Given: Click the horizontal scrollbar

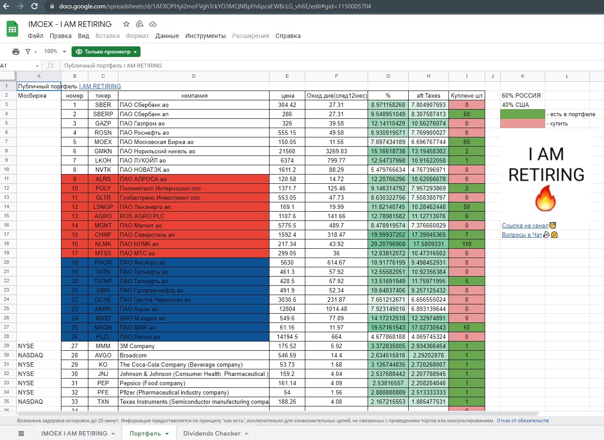Looking at the screenshot, I should click(x=277, y=413).
